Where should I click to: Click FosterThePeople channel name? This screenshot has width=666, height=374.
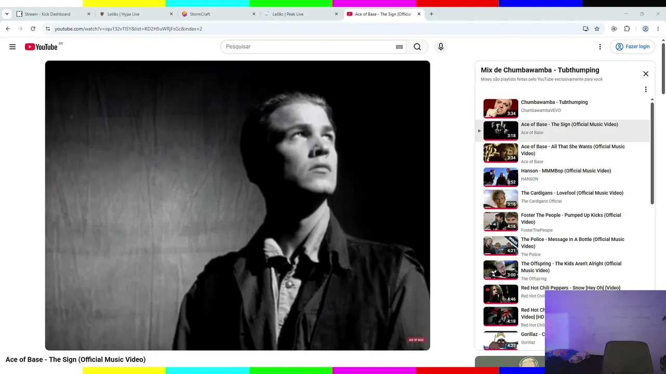(537, 231)
